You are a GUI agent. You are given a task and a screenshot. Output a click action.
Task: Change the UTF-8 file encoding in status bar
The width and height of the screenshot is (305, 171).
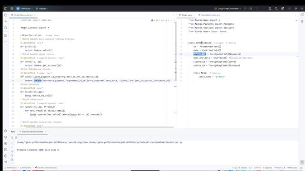click(257, 168)
